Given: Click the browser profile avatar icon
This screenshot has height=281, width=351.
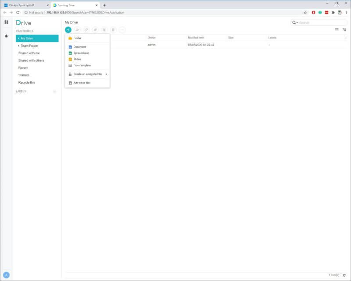Looking at the screenshot, I should pyautogui.click(x=340, y=13).
